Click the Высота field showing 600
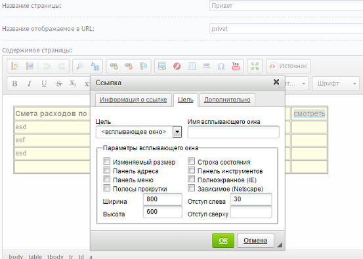This screenshot has width=363, height=259. click(163, 212)
